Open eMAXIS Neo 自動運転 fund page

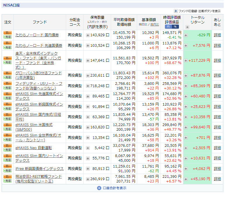point(34,148)
